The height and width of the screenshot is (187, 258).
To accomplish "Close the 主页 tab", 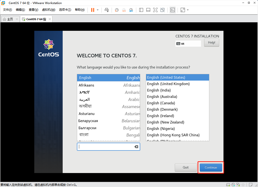I will click(x=17, y=19).
